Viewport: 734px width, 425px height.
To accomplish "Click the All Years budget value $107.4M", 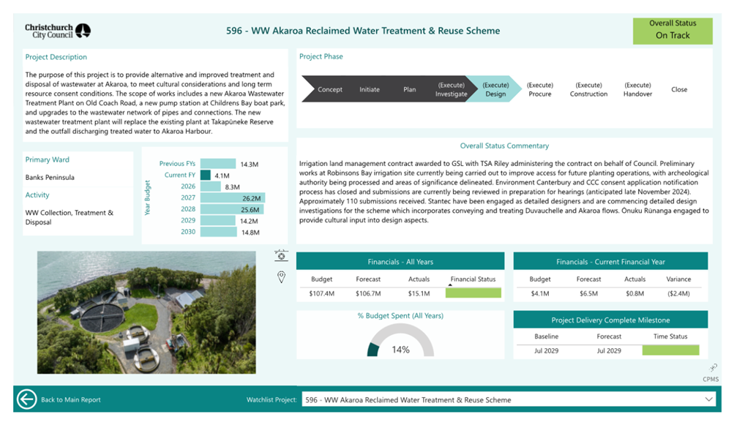I will click(x=321, y=293).
